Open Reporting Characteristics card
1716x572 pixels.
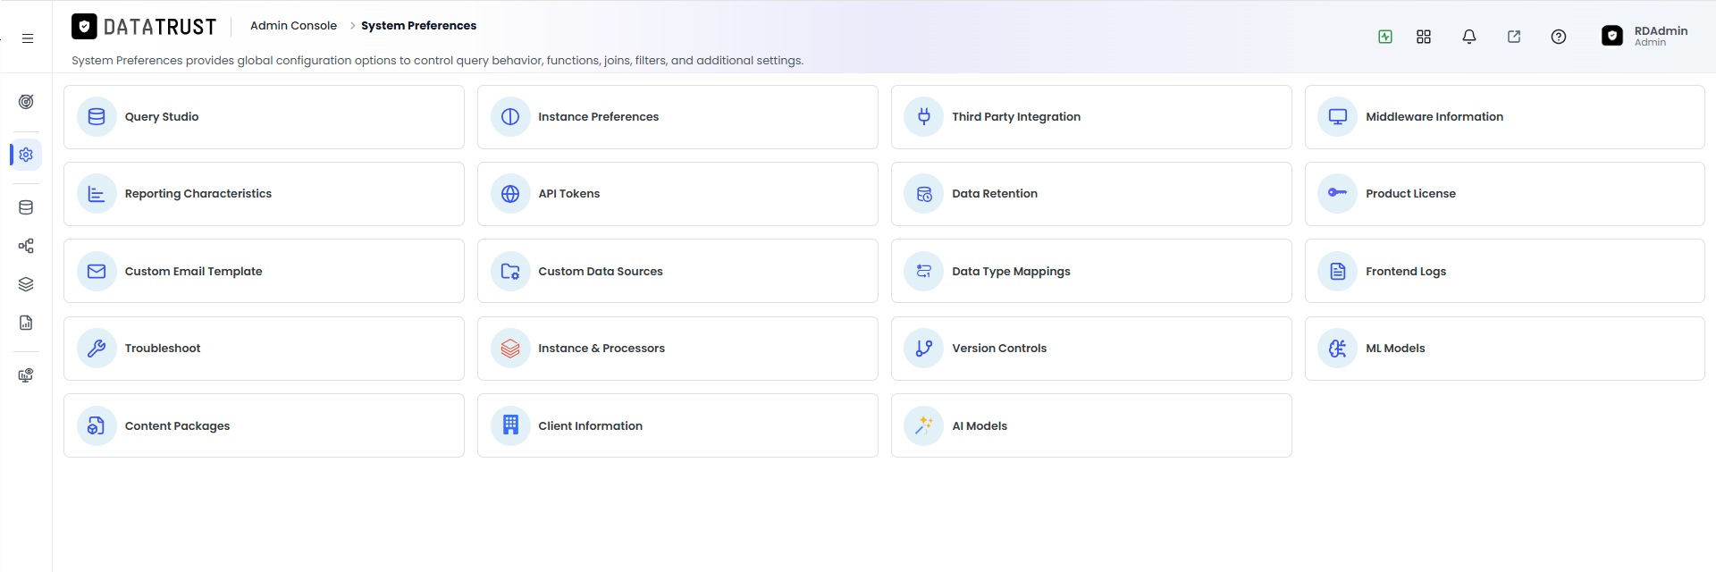click(264, 194)
